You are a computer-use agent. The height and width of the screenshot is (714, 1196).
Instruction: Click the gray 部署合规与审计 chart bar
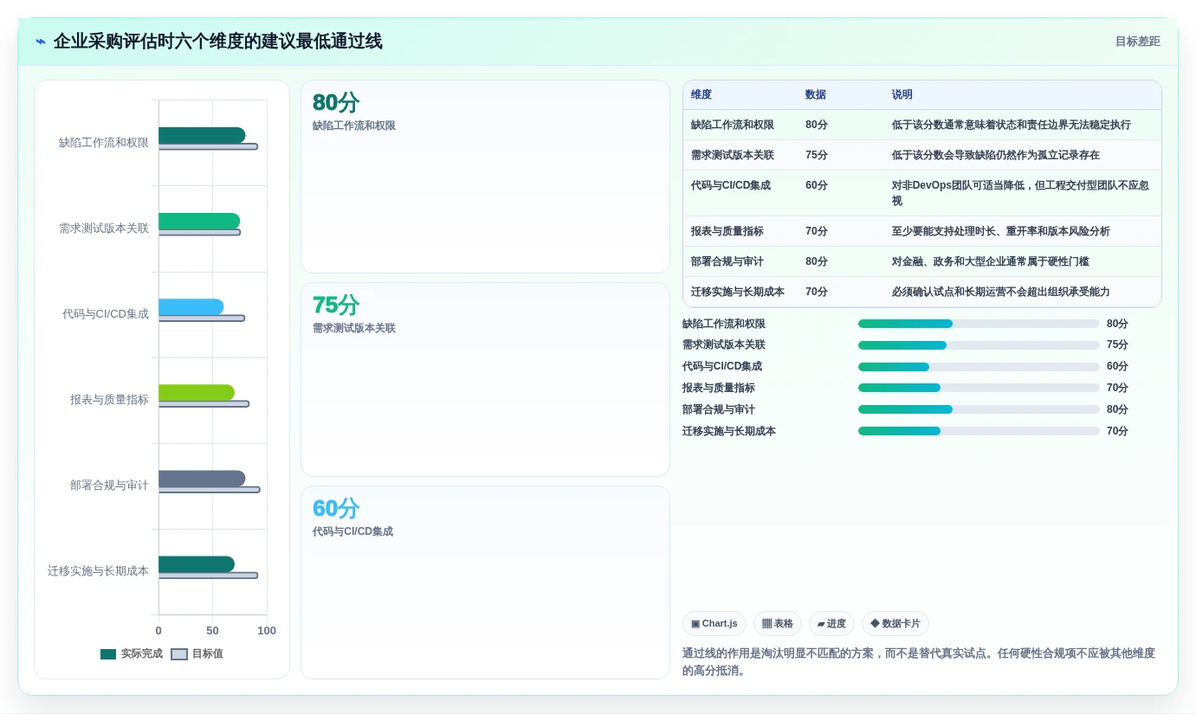(202, 478)
